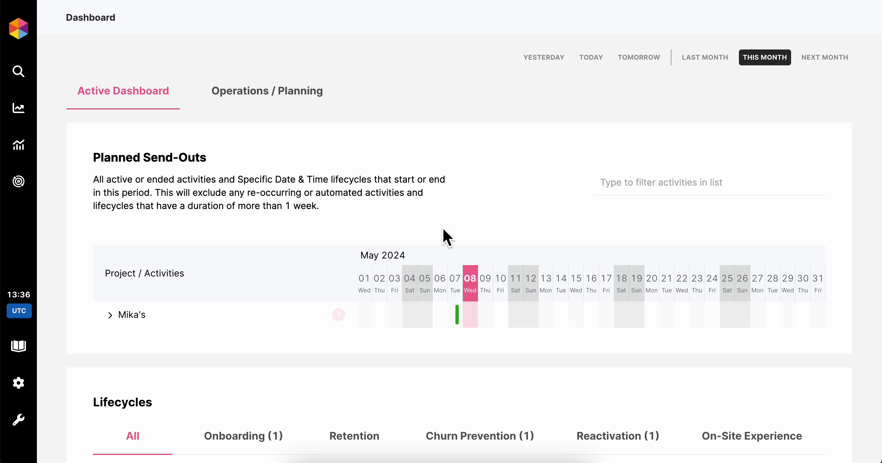The width and height of the screenshot is (882, 463).
Task: Open the line chart analytics icon
Action: (x=19, y=108)
